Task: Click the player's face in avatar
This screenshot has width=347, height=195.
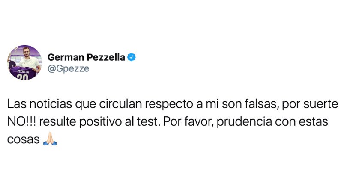Action: click(26, 52)
